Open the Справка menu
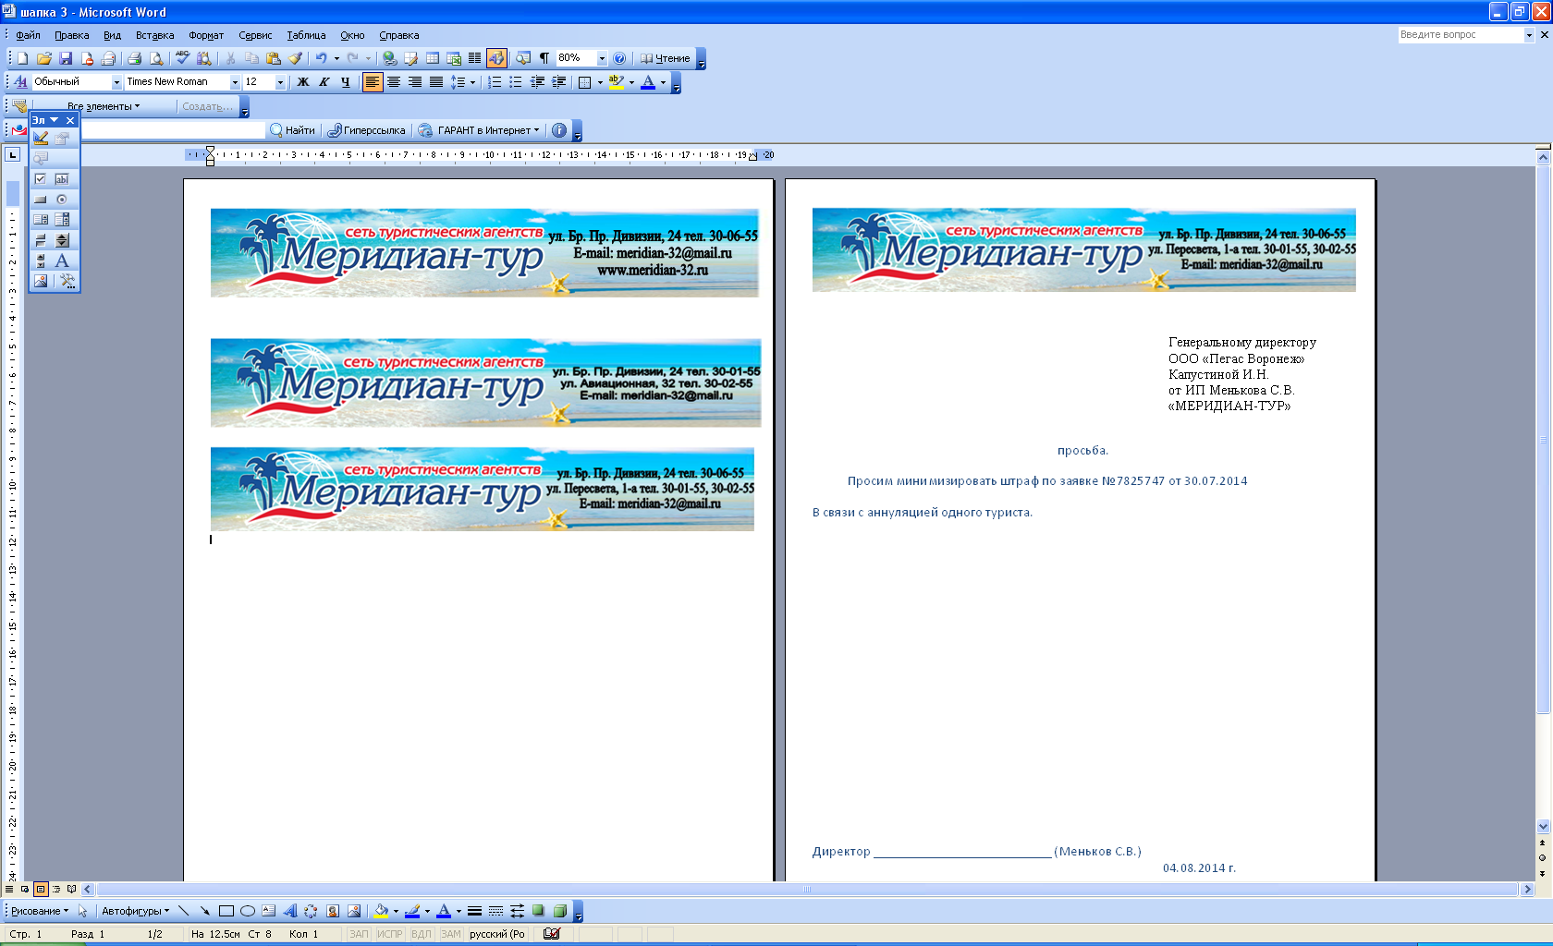 [398, 35]
